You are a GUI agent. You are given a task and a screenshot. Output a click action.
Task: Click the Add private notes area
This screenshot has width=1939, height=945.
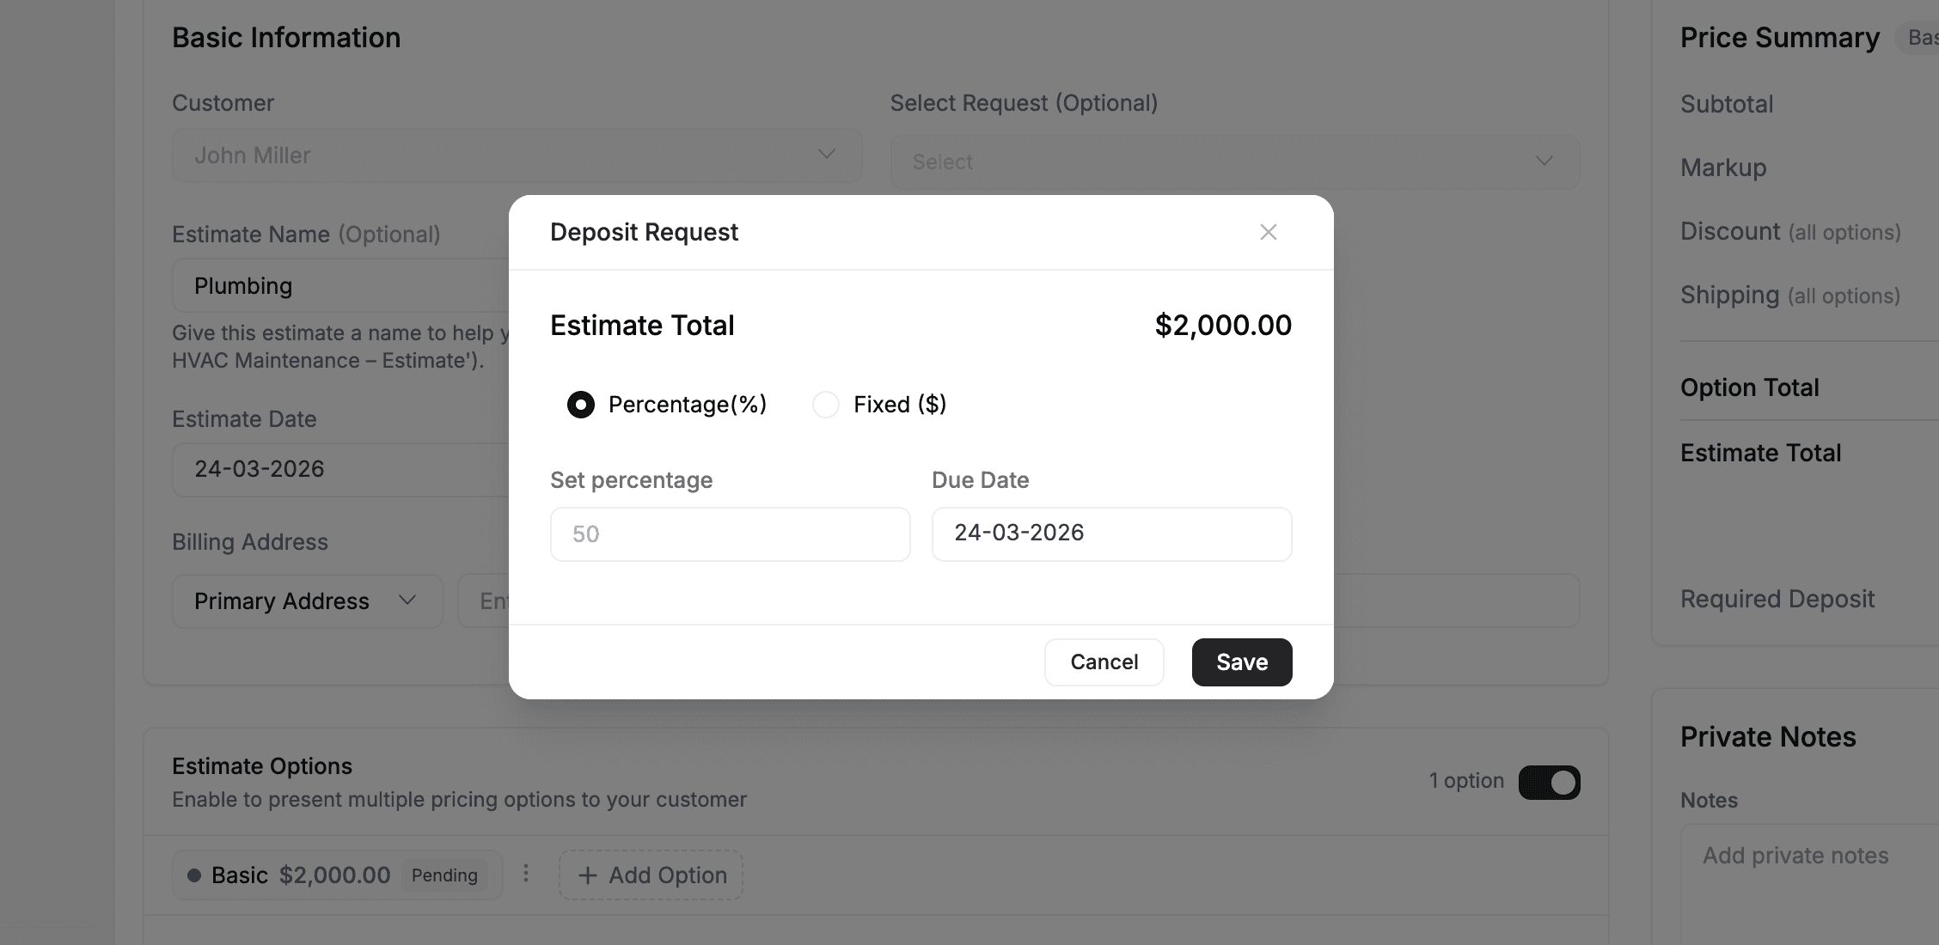1794,855
